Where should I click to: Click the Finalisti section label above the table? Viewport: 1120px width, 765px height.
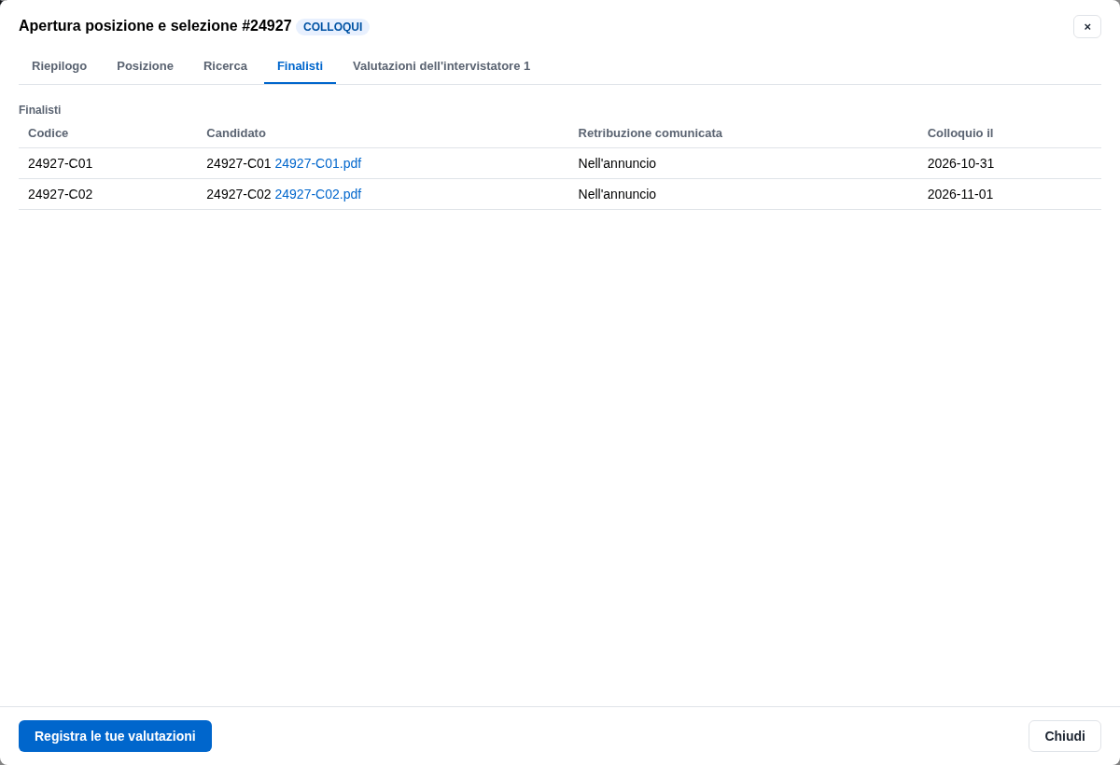pos(39,110)
